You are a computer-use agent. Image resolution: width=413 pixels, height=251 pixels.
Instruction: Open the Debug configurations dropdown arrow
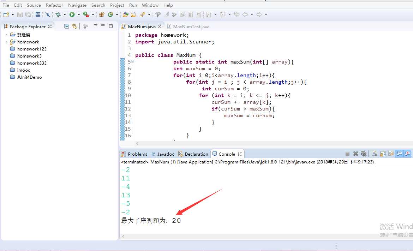65,14
